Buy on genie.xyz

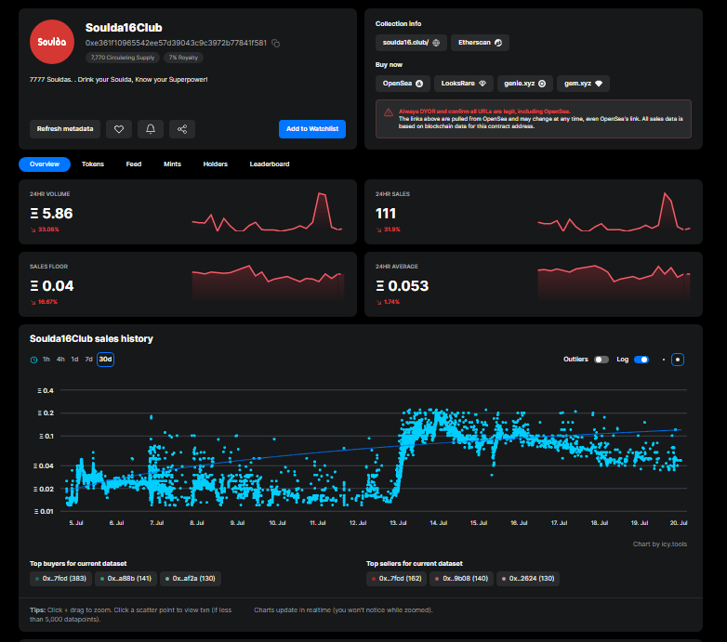pos(525,84)
